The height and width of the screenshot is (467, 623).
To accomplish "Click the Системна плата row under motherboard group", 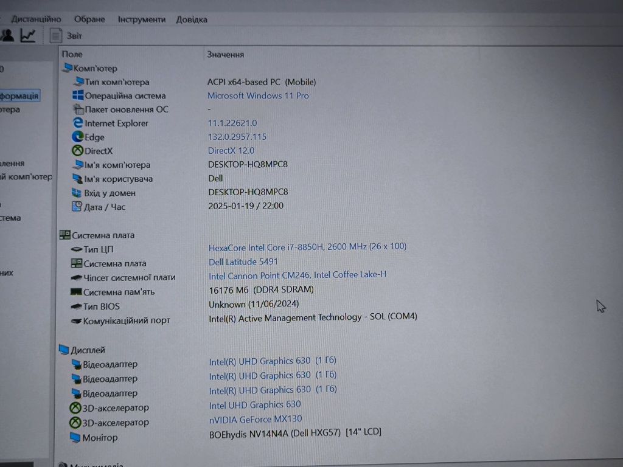I will [x=115, y=263].
